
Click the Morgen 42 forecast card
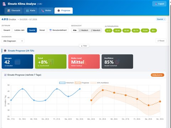point(17,62)
